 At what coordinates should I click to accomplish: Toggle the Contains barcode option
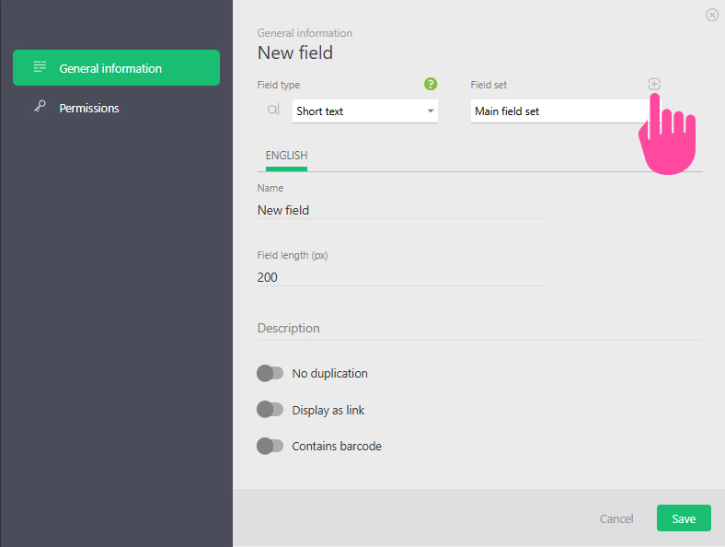270,446
